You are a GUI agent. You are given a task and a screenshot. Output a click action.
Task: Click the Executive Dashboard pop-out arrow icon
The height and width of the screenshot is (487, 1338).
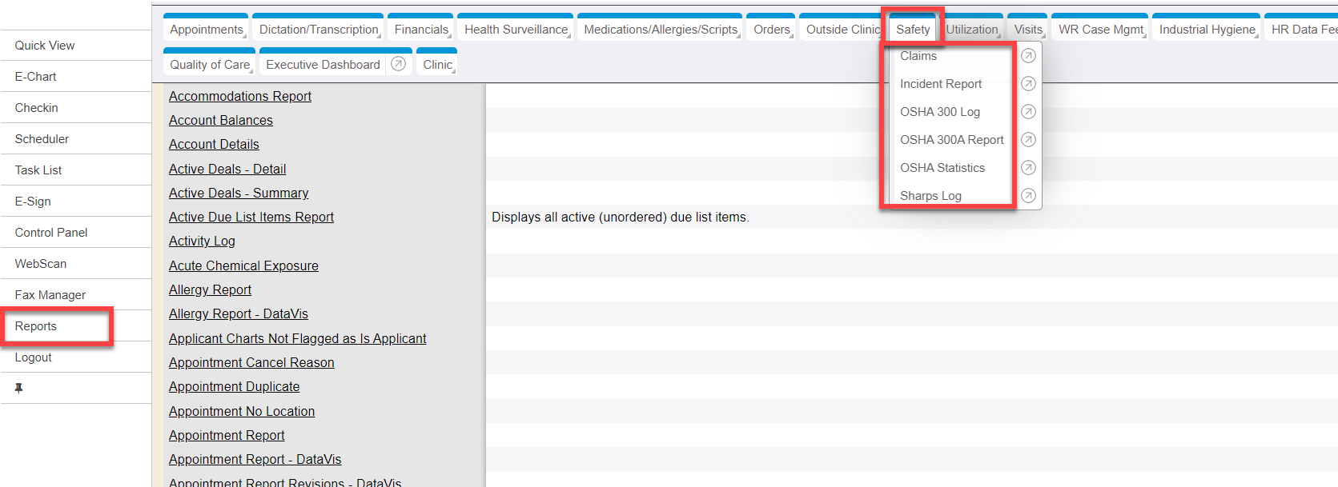(x=398, y=64)
